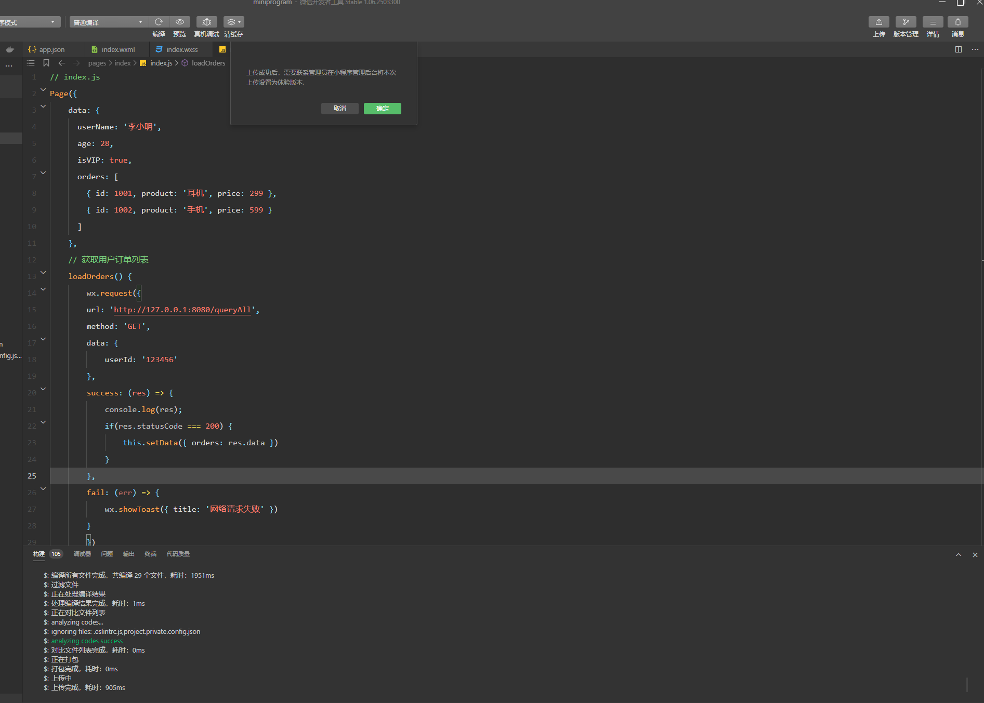Click the docker whale sidebar icon
The width and height of the screenshot is (984, 703).
click(10, 50)
